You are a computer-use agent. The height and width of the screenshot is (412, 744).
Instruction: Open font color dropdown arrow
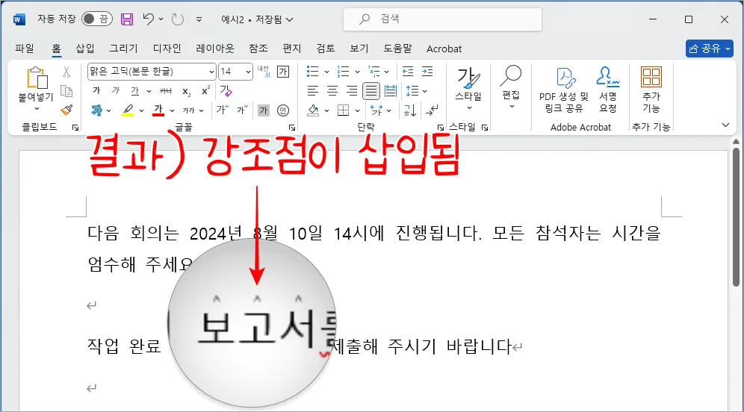172,111
